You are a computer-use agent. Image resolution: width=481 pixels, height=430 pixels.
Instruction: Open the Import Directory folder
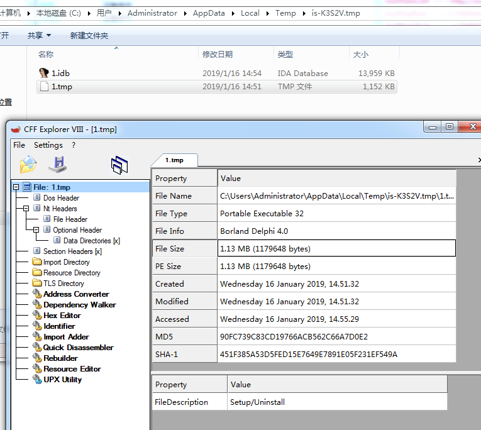click(66, 262)
